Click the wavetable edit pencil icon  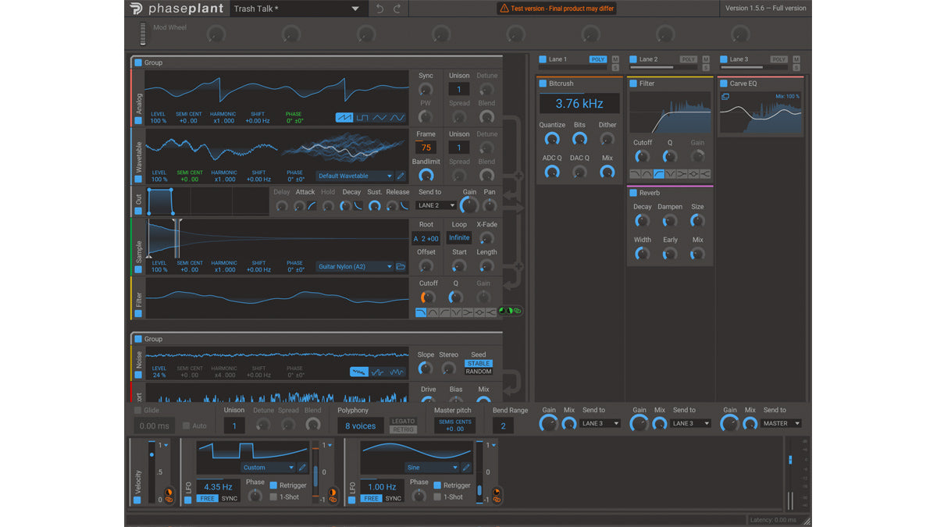click(x=401, y=176)
